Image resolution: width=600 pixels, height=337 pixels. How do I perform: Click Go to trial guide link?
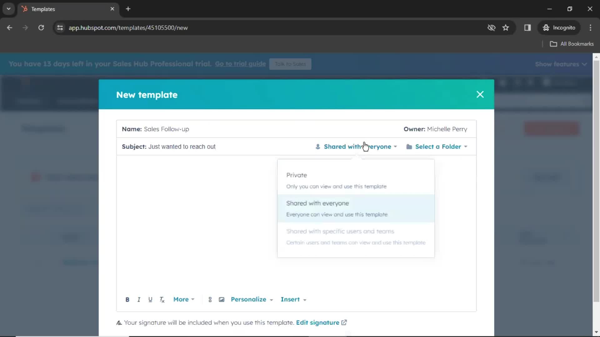[241, 64]
